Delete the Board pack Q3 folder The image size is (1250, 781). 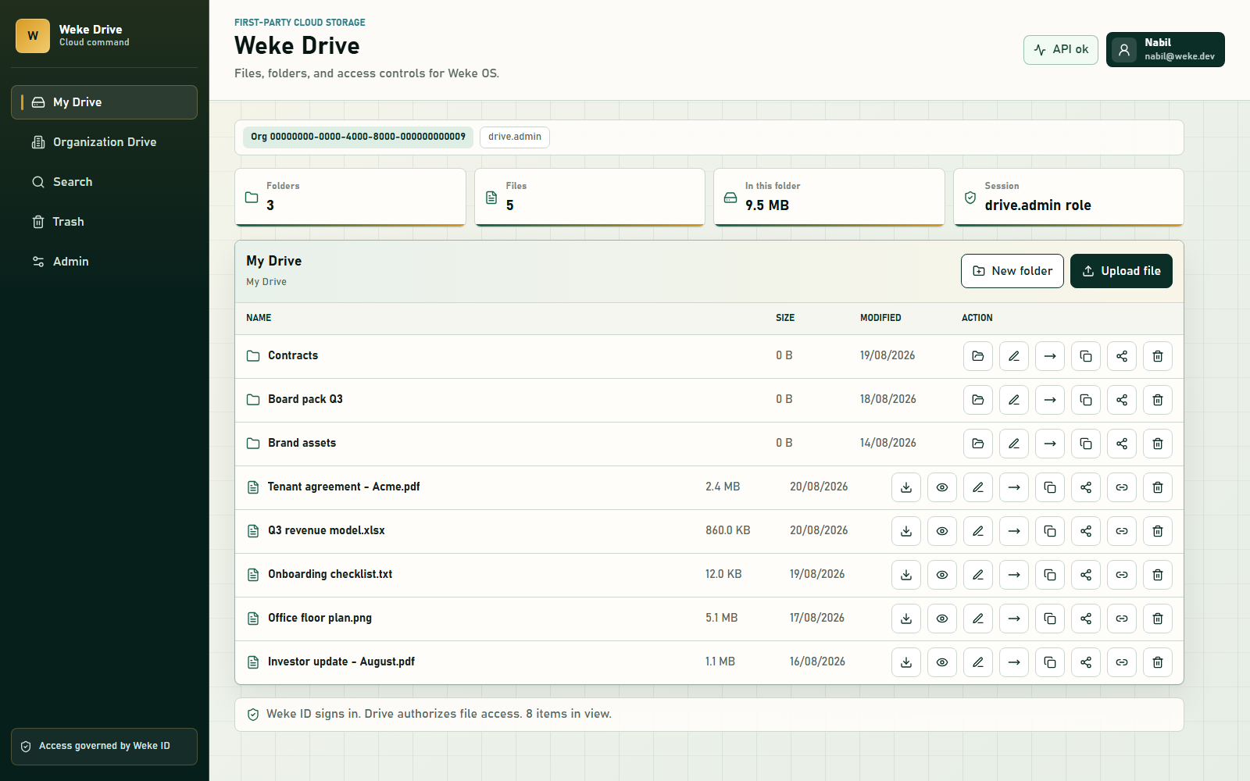(1158, 400)
